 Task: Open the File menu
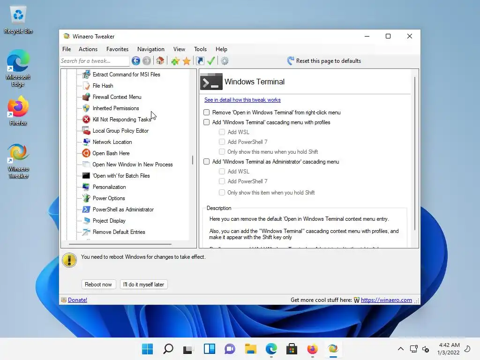(x=67, y=49)
